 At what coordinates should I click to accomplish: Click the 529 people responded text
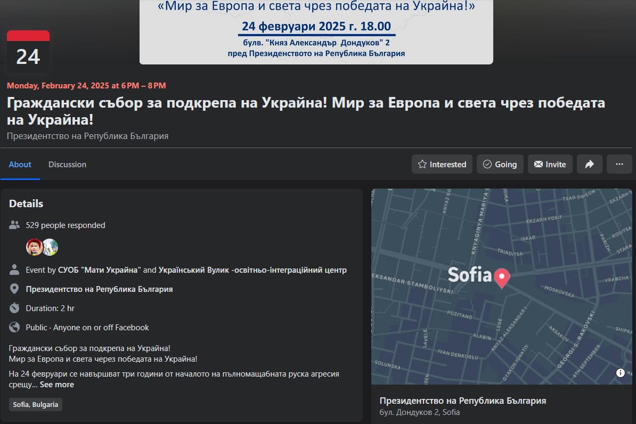(x=66, y=225)
